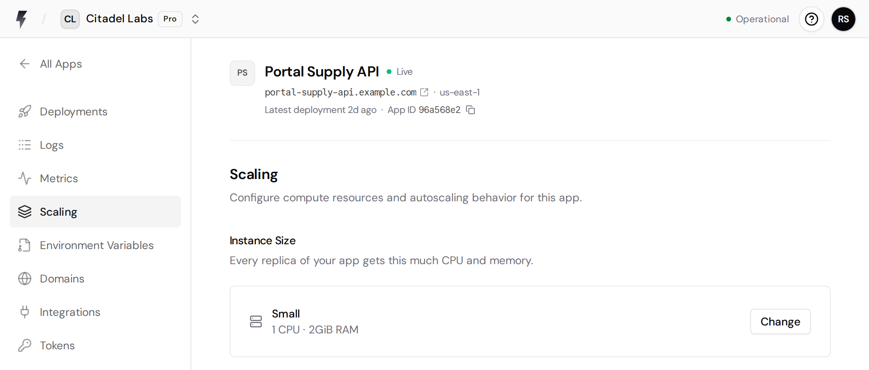
Task: Click the Change instance size button
Action: tap(780, 321)
